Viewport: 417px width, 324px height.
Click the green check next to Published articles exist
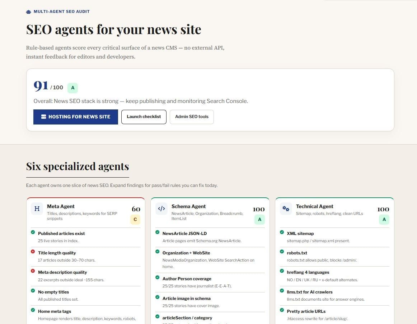(33, 232)
